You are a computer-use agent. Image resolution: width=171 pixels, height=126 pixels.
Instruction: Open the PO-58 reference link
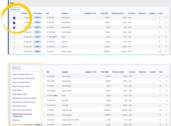tap(51, 120)
